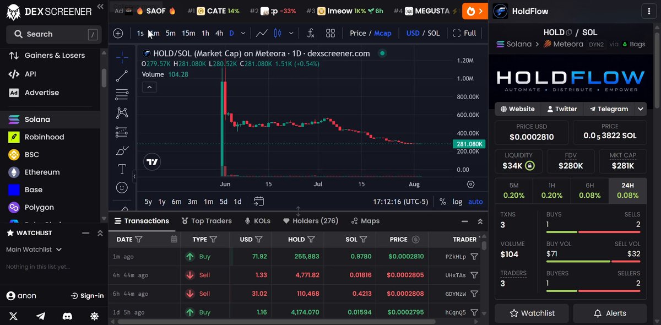Open the HoldFlow Website link

[517, 109]
